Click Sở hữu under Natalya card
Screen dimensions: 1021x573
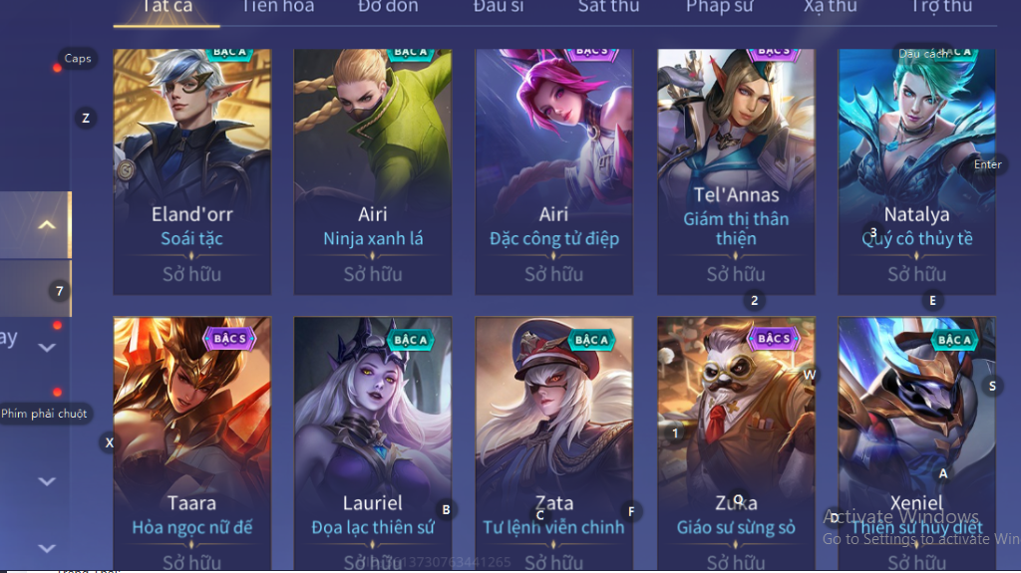pyautogui.click(x=917, y=274)
